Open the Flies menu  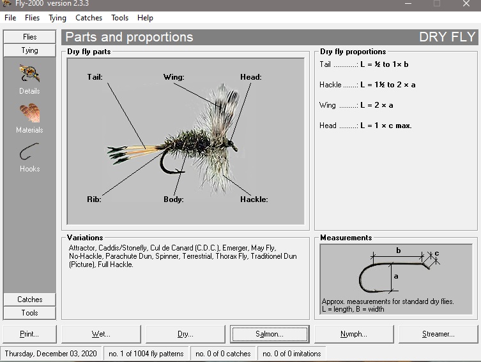[32, 18]
